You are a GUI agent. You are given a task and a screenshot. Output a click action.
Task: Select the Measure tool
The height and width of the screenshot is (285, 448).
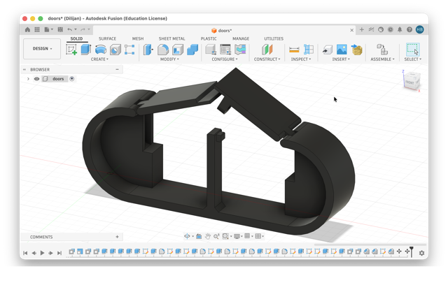tap(294, 50)
